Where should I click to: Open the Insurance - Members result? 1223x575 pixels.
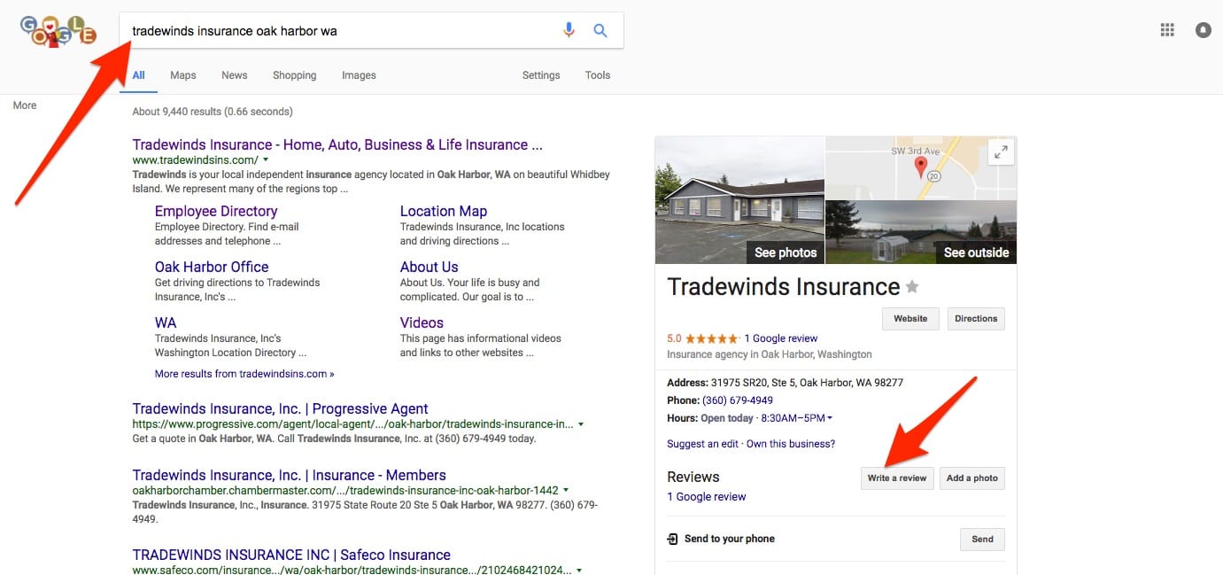click(289, 475)
